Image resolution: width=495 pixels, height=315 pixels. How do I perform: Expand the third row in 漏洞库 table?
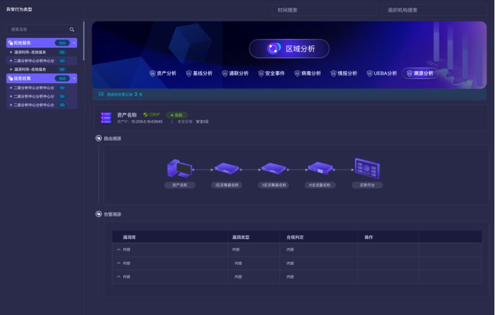coord(119,277)
